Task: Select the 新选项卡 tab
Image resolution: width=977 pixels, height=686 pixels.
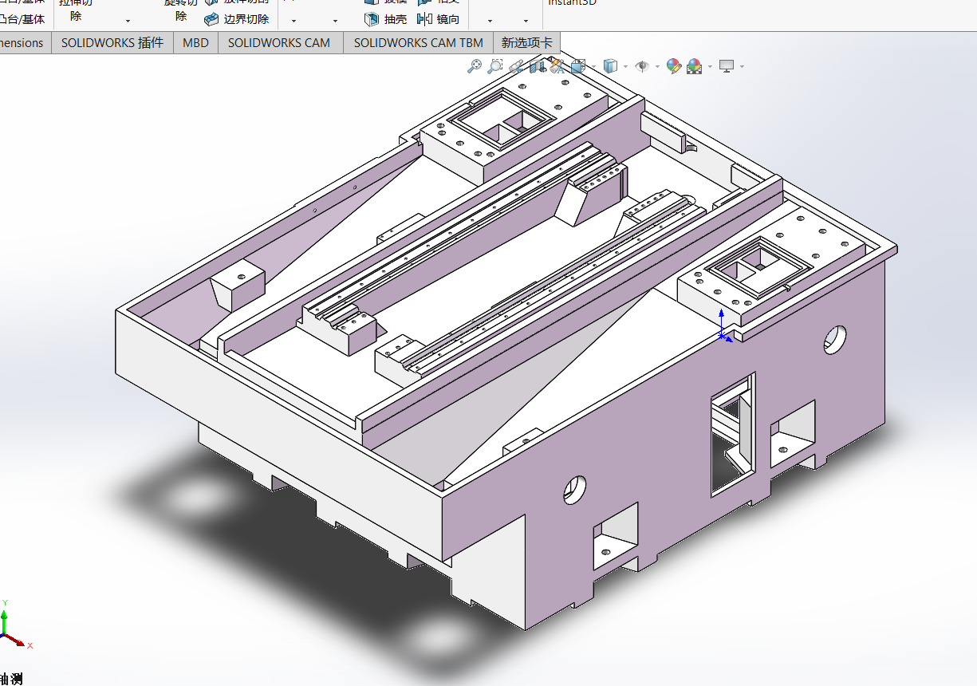Action: [526, 43]
